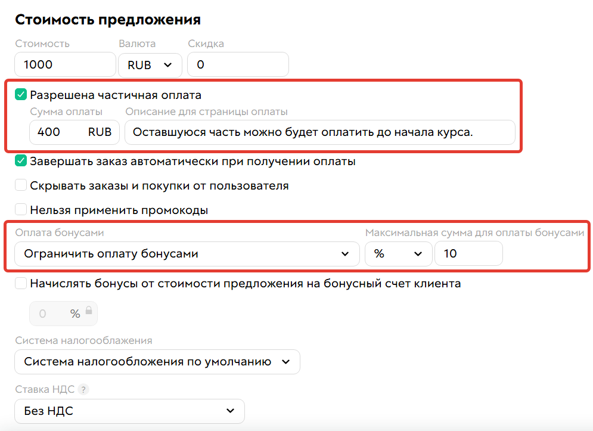This screenshot has width=593, height=431.
Task: Click the Система налогообложения label
Action: tap(83, 340)
